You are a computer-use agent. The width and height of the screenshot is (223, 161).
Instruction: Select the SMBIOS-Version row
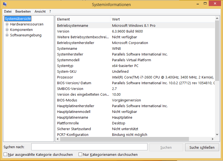pos(135,89)
